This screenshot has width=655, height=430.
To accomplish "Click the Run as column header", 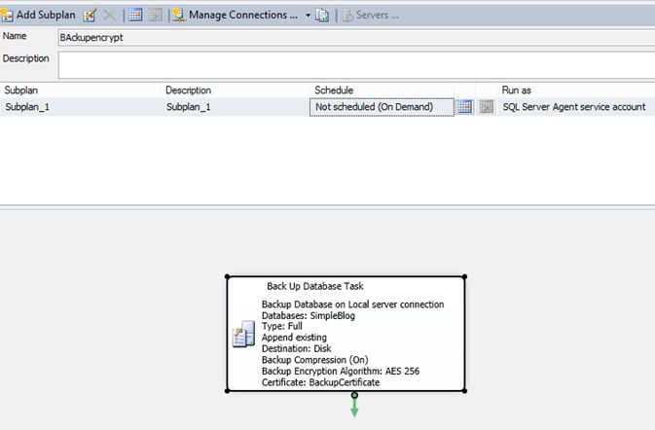I will [576, 90].
